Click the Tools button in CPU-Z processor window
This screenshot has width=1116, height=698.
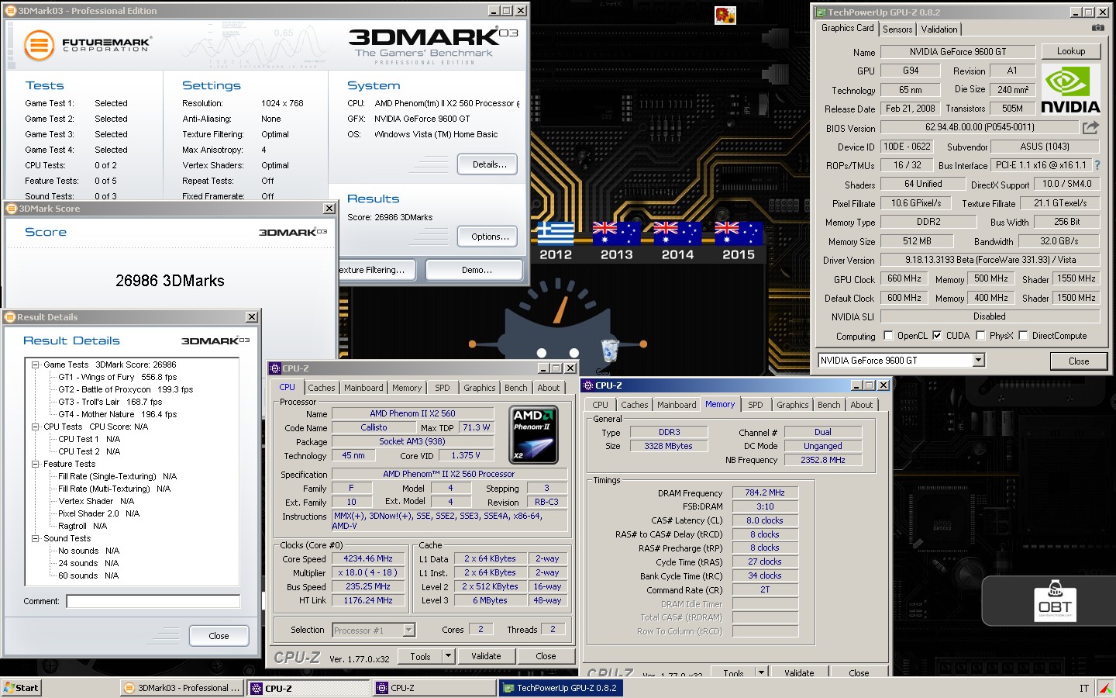(420, 656)
